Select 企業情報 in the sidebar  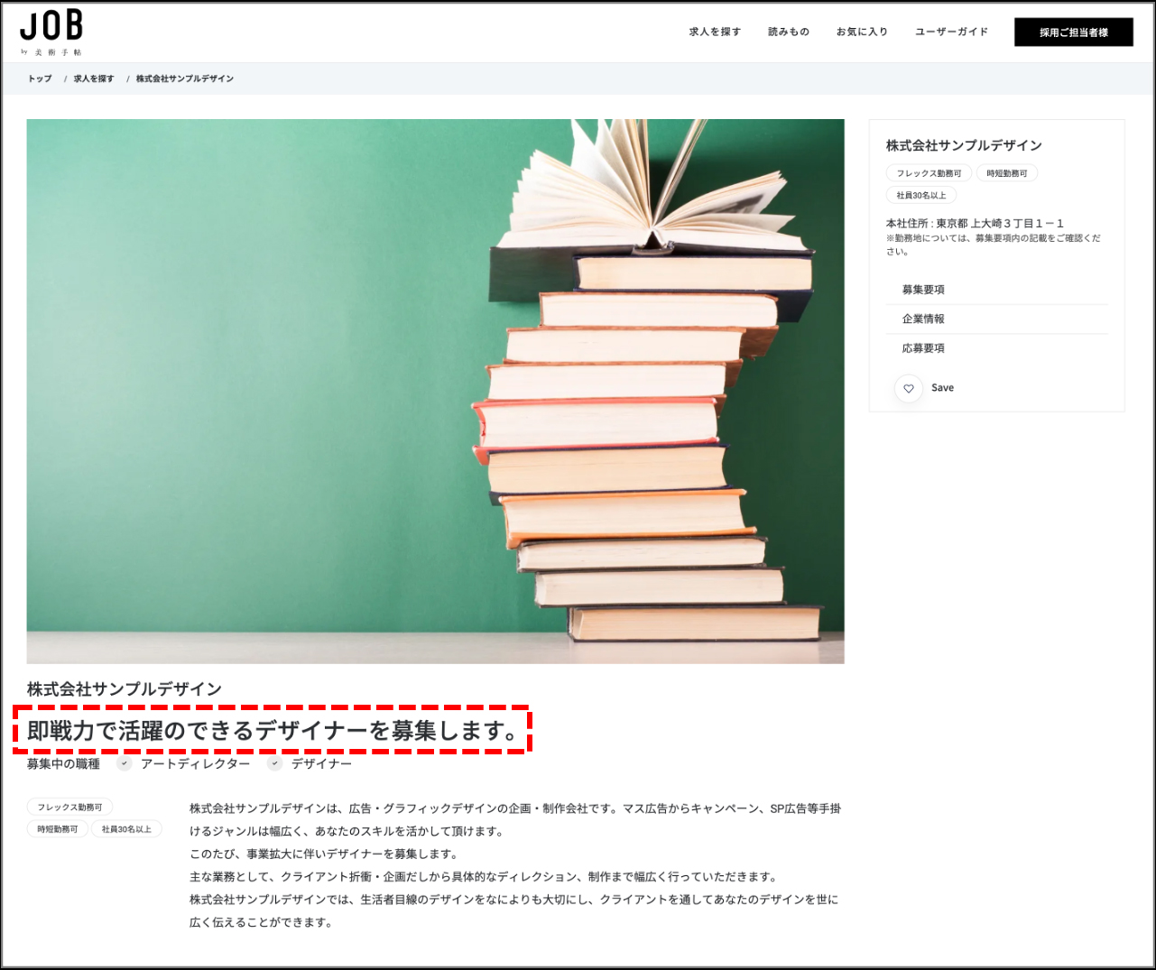pos(923,319)
